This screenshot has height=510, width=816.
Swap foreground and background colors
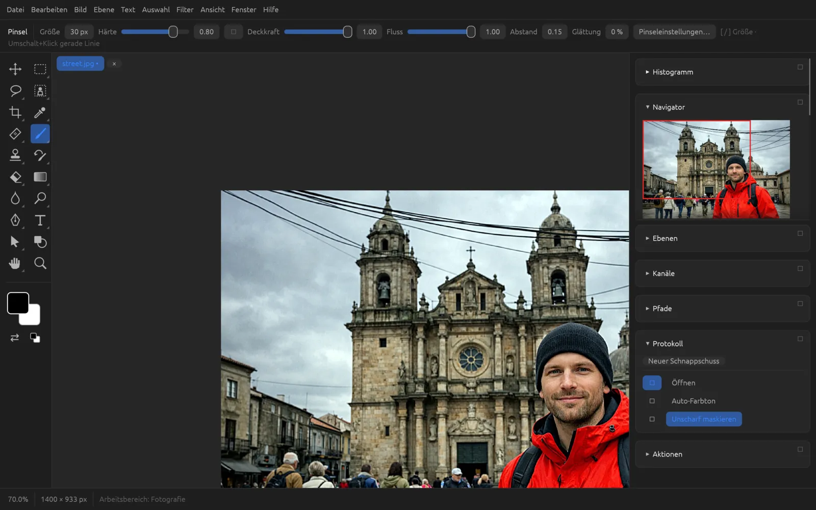tap(15, 338)
